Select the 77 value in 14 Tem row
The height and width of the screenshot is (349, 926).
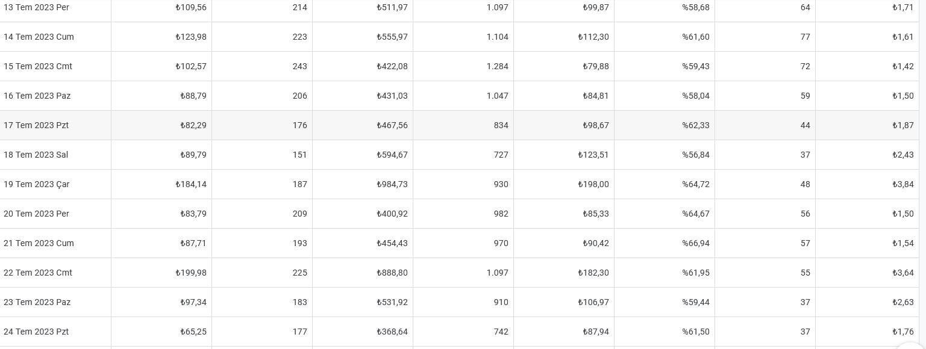(765, 37)
